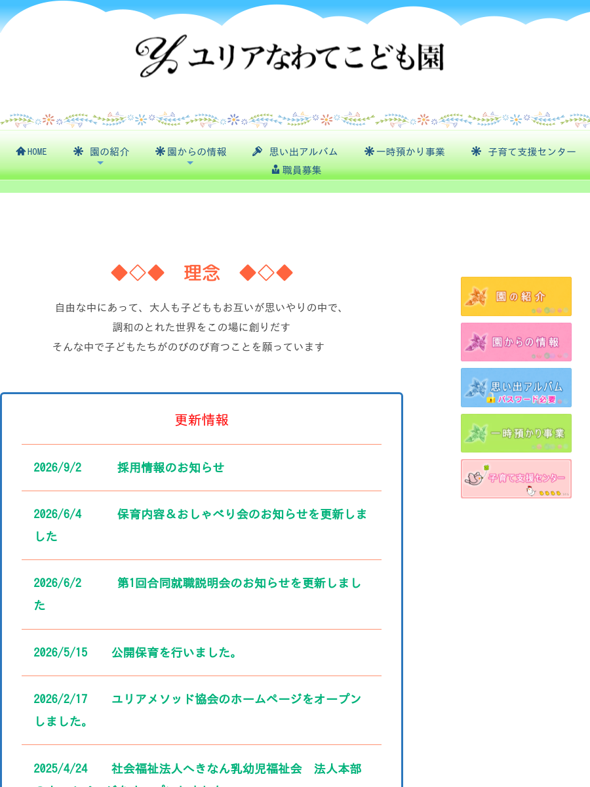Expand the 園の紹介 dropdown arrow
This screenshot has height=787, width=590.
[100, 163]
